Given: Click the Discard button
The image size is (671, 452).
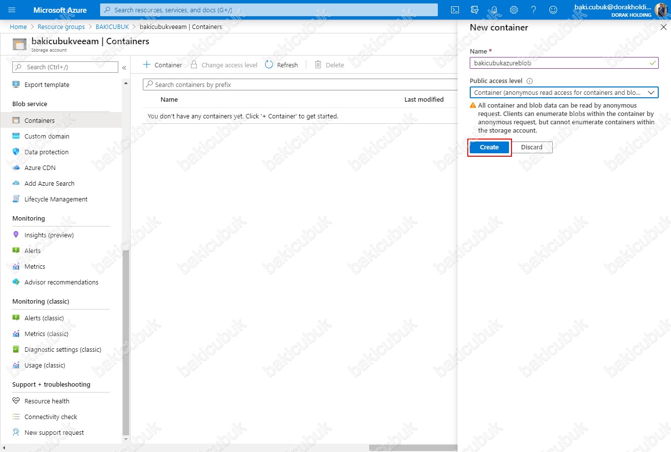Looking at the screenshot, I should click(x=532, y=147).
